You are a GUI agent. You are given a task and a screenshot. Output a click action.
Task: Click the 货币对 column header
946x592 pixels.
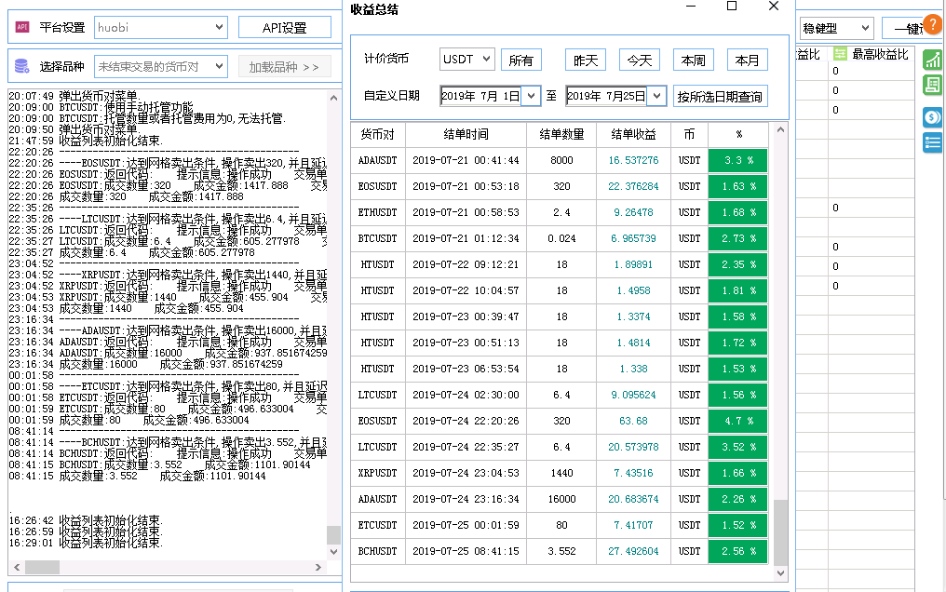[378, 134]
